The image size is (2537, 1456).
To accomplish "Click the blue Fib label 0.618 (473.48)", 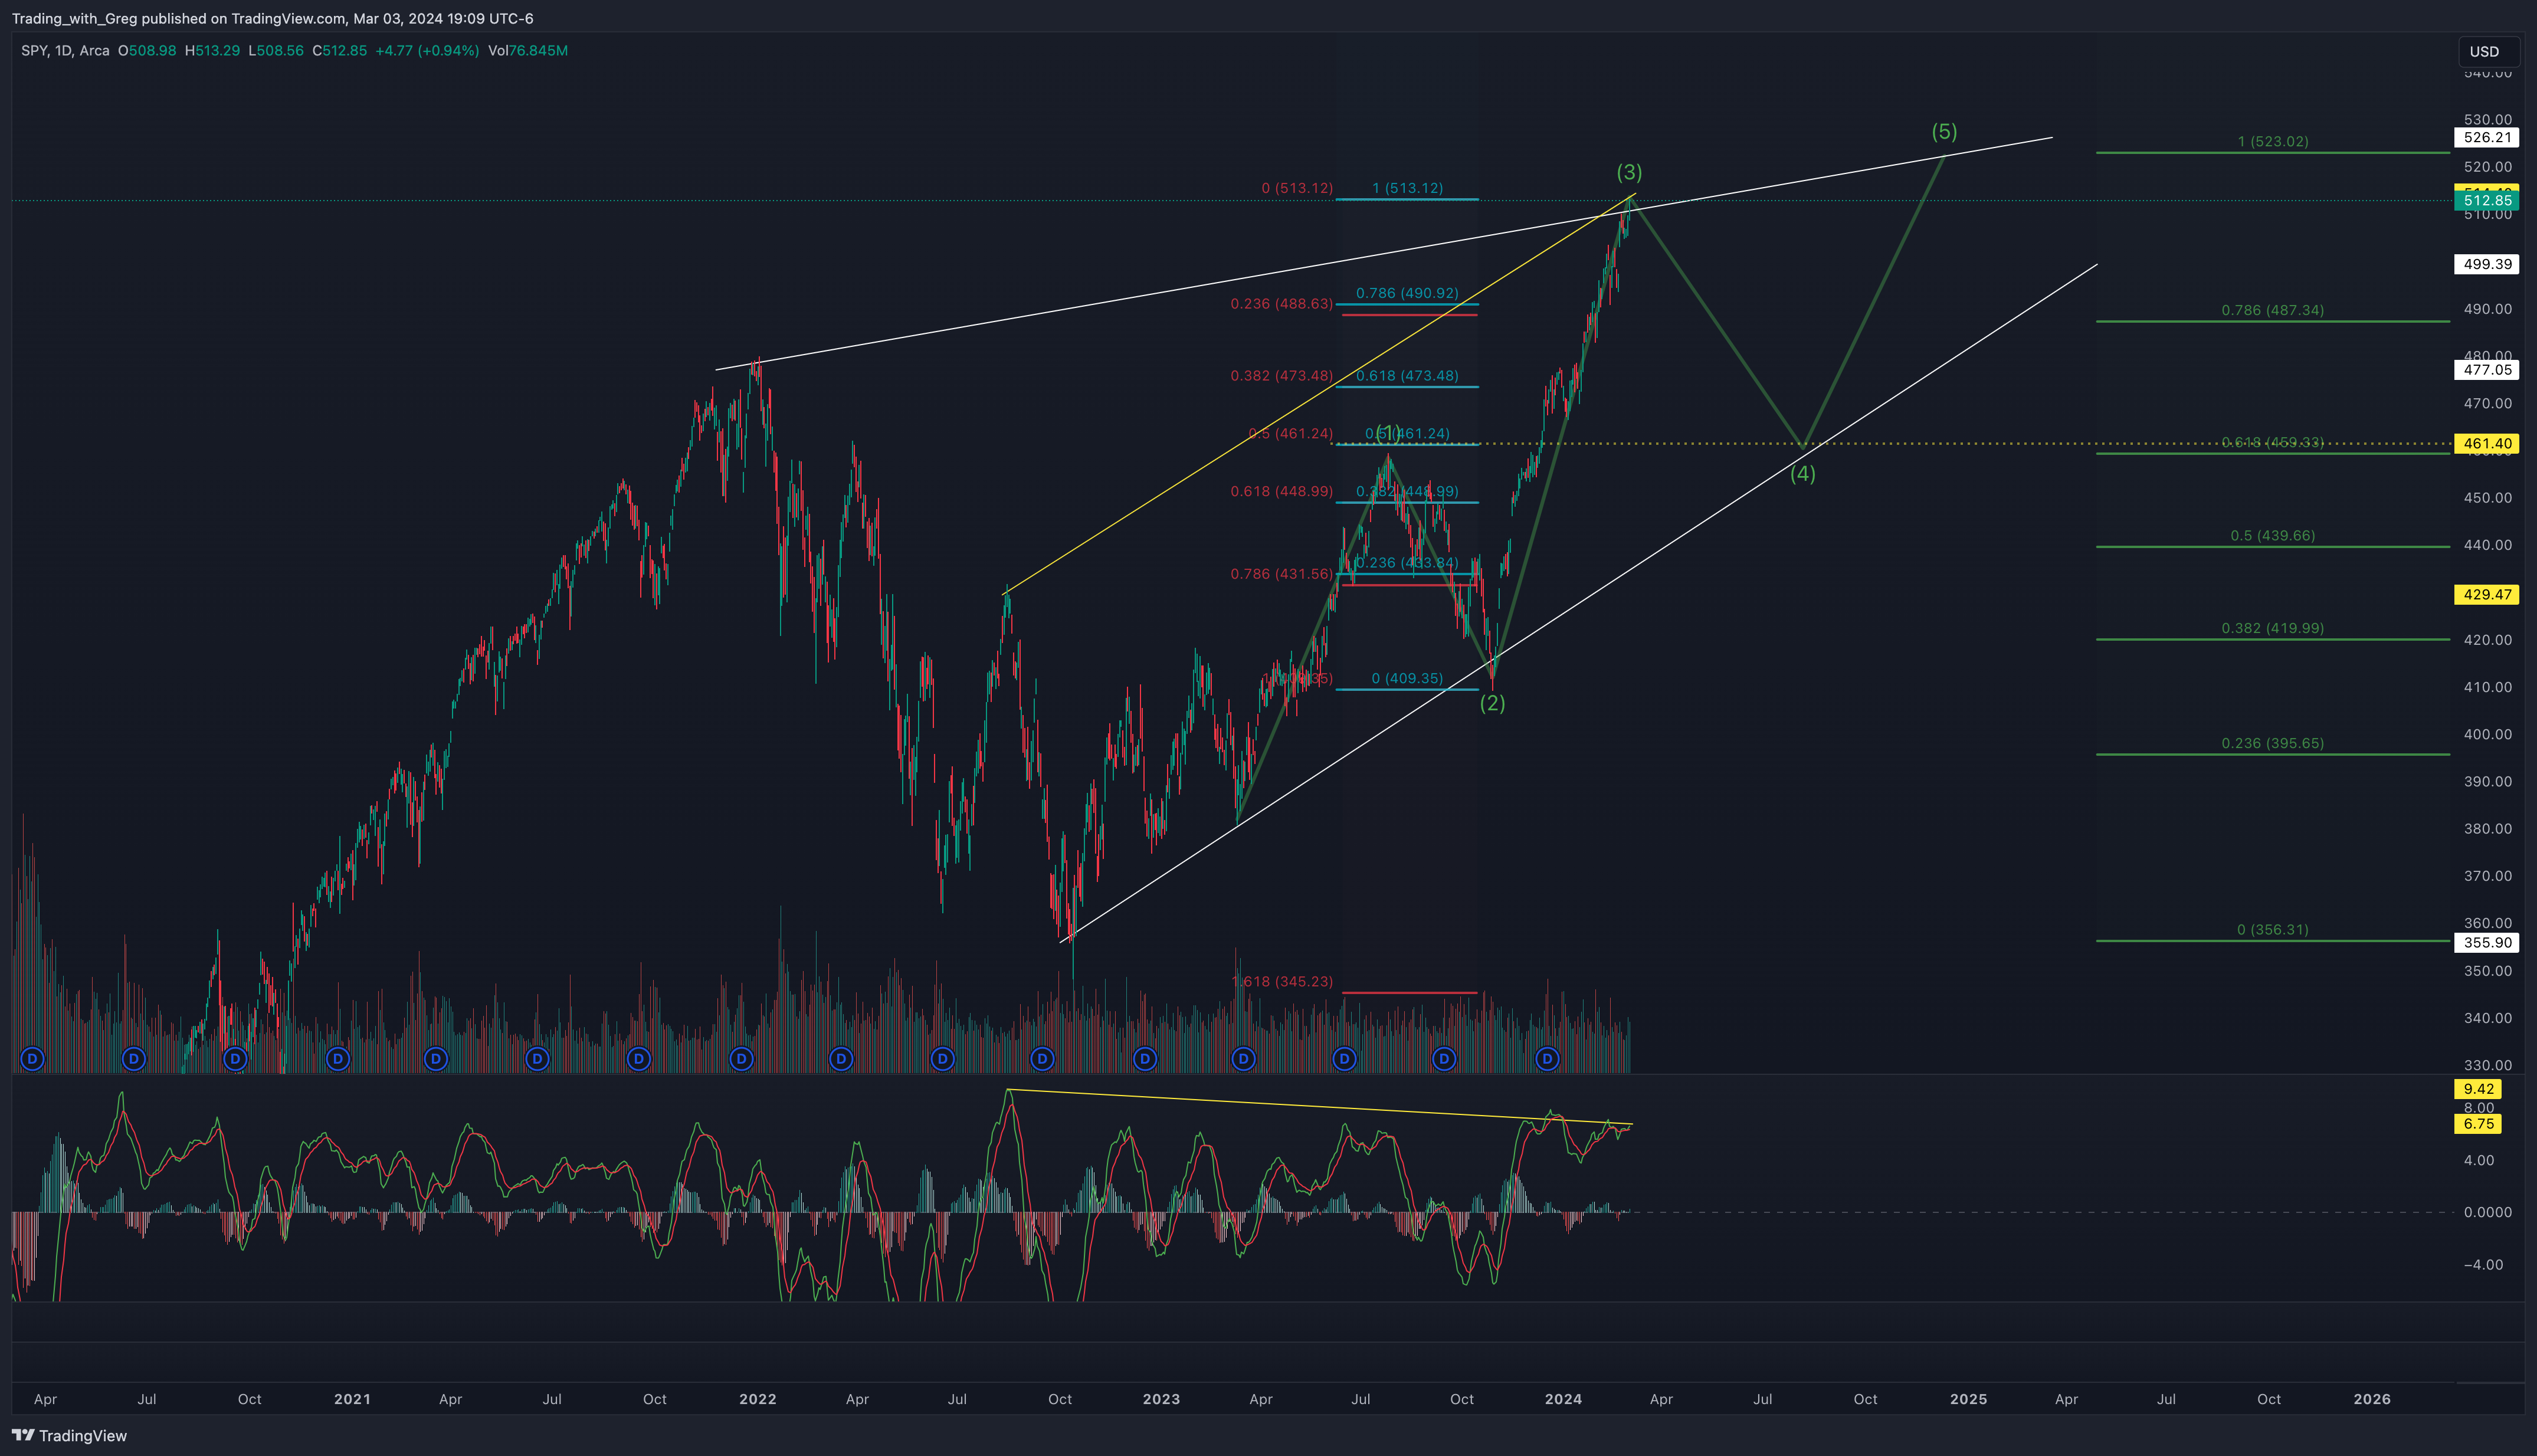I will point(1407,377).
